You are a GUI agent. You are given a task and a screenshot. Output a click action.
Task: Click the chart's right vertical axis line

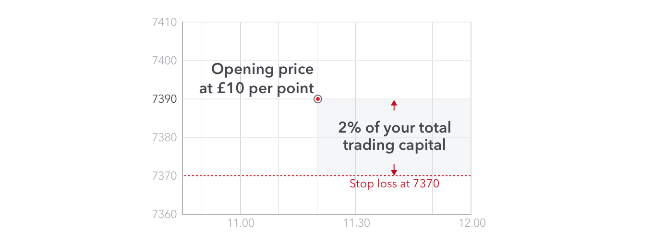click(x=471, y=118)
